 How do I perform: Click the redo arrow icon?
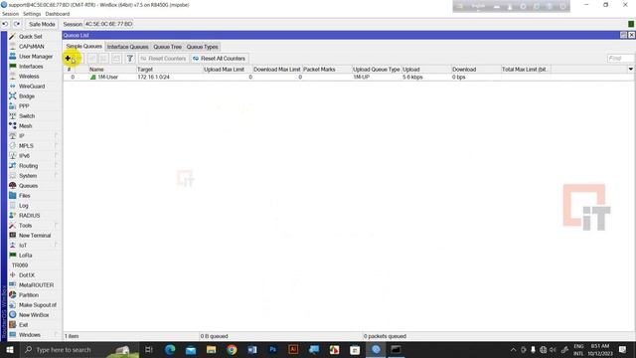pyautogui.click(x=17, y=24)
